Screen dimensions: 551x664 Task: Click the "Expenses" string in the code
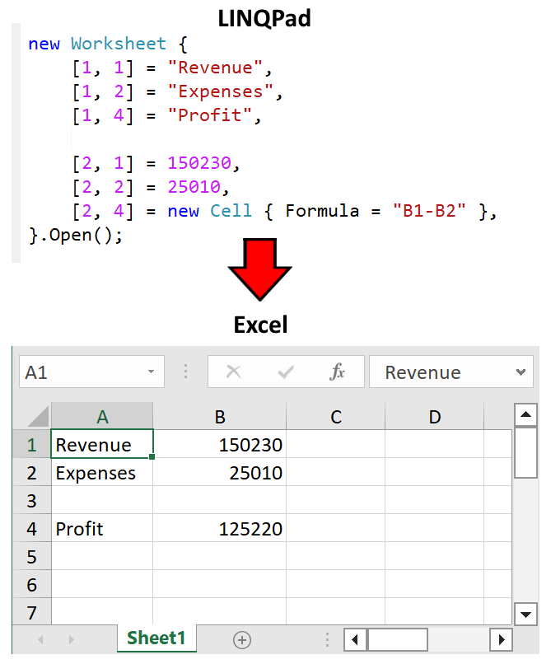tap(220, 91)
